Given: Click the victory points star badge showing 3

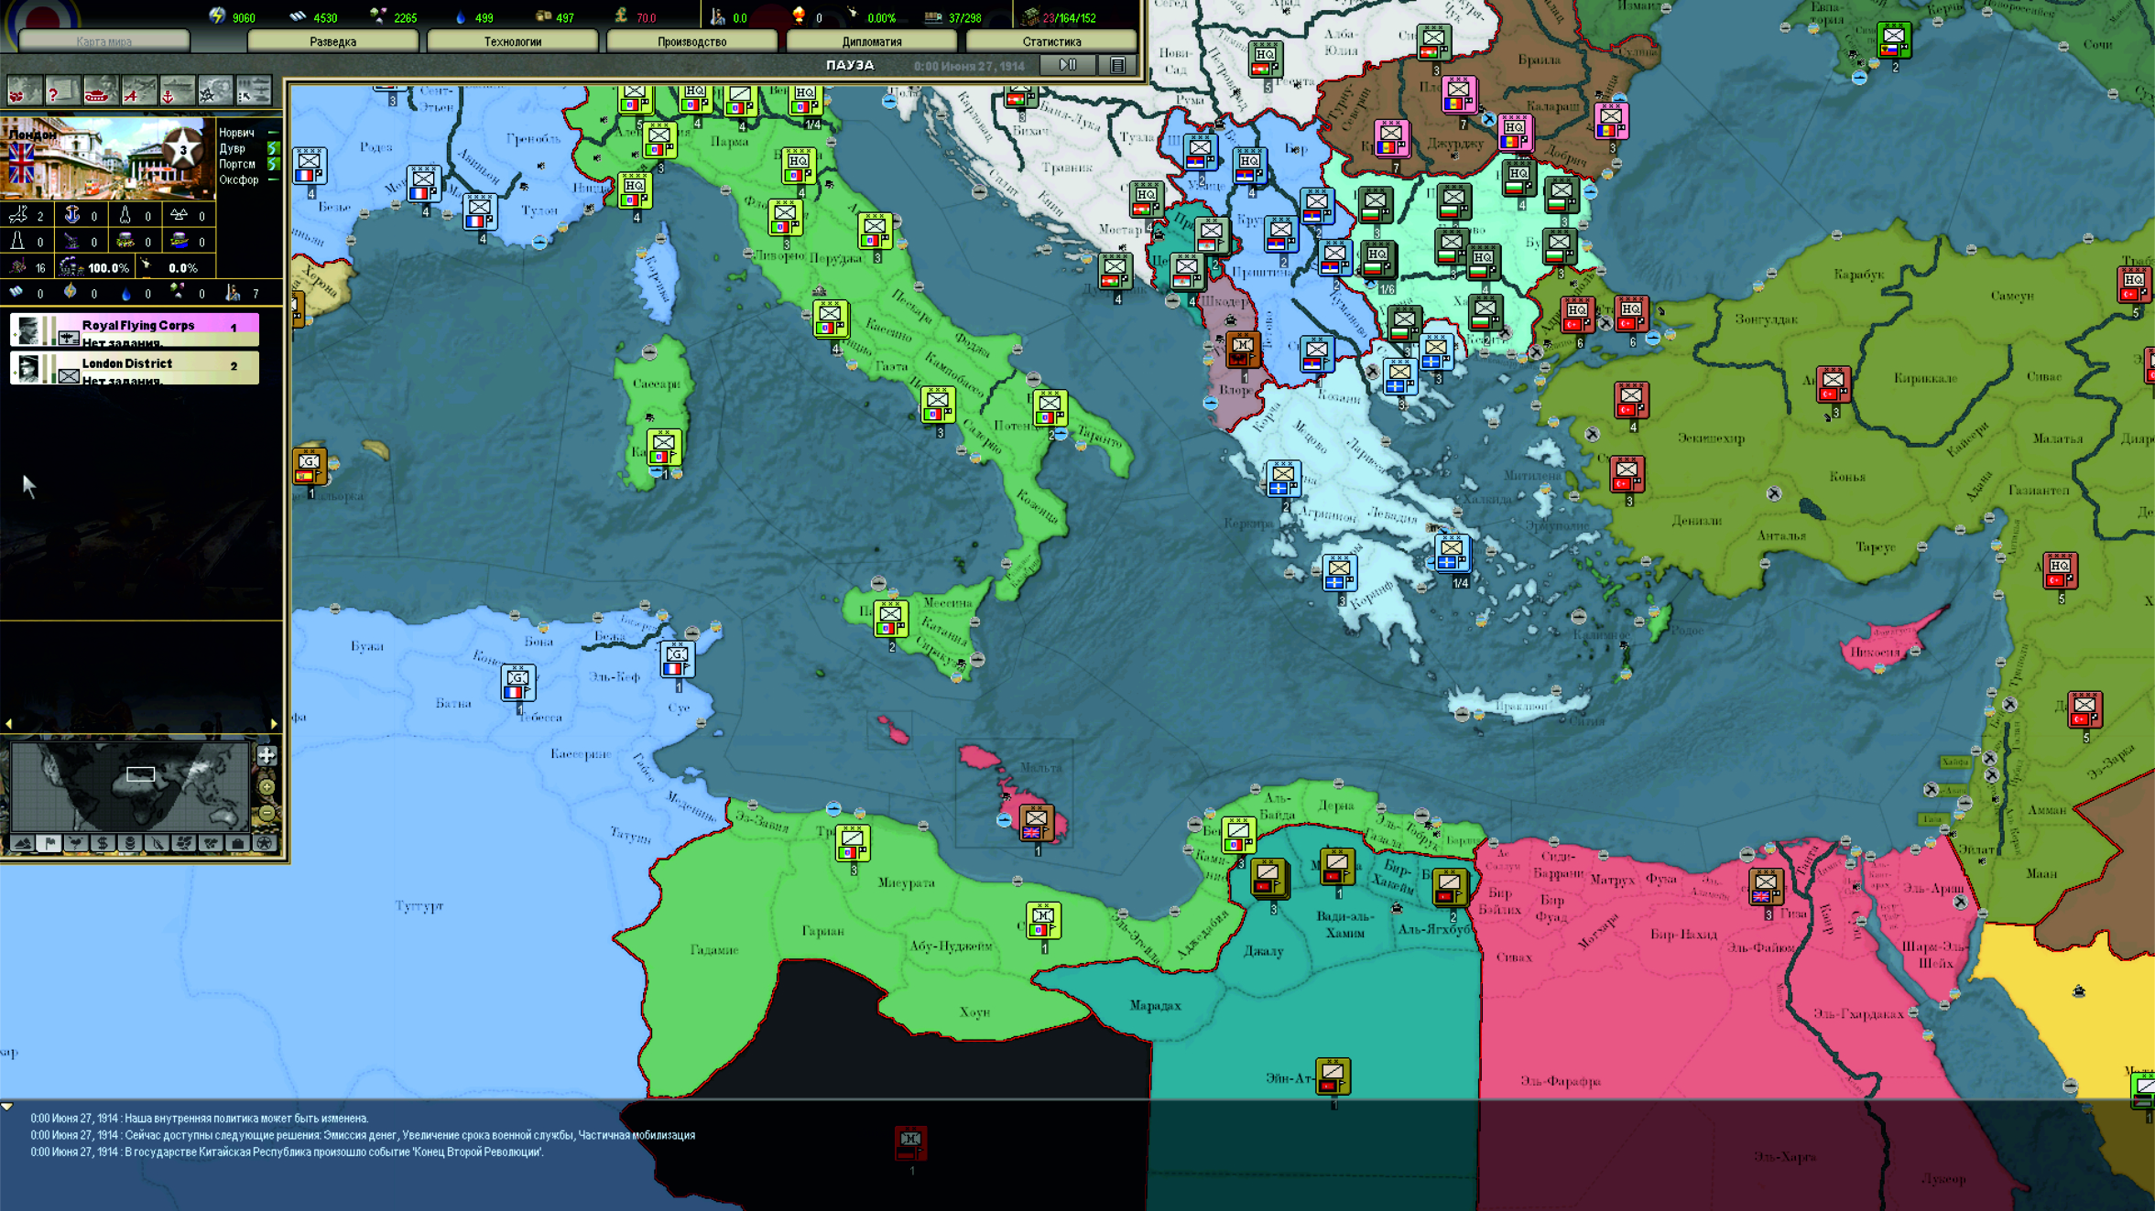Looking at the screenshot, I should (183, 149).
